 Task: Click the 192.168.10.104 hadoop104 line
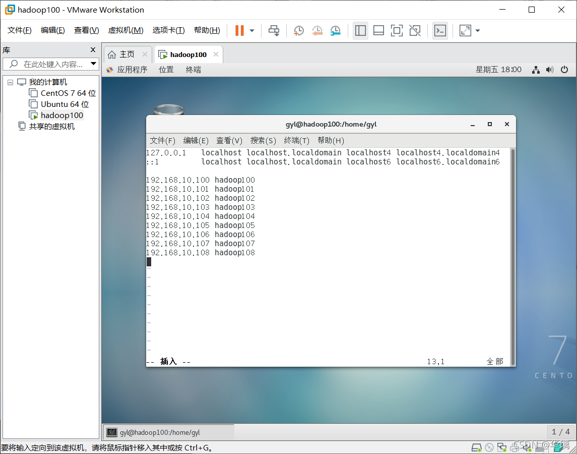201,216
